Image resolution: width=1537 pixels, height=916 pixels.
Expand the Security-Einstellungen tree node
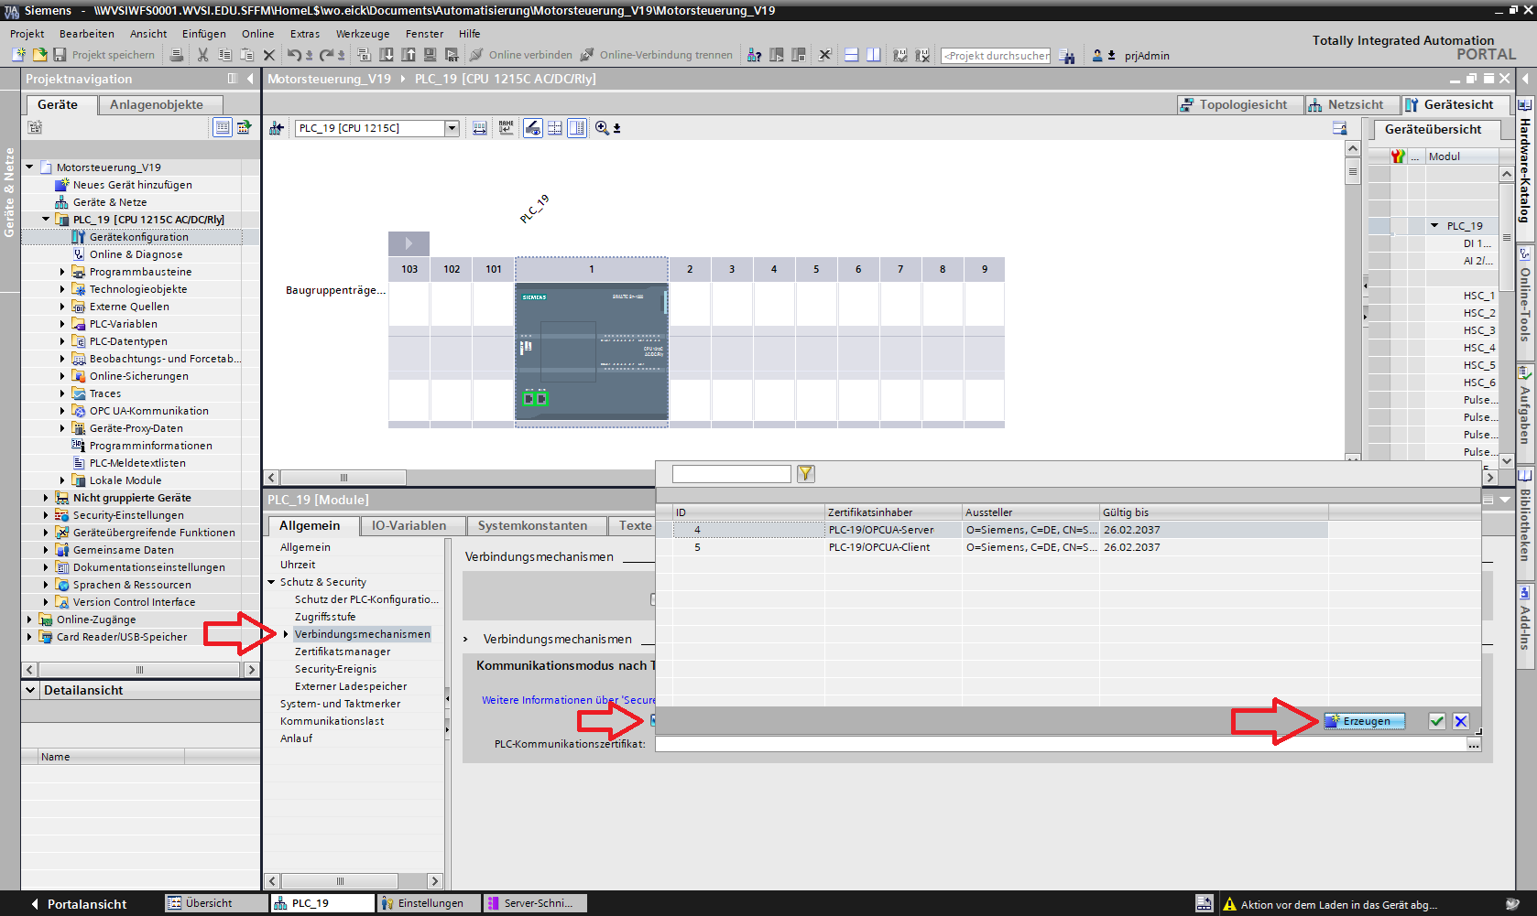click(x=46, y=515)
